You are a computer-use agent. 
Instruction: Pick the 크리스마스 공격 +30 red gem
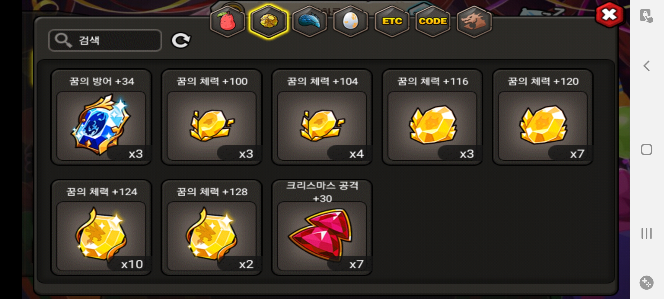(322, 228)
